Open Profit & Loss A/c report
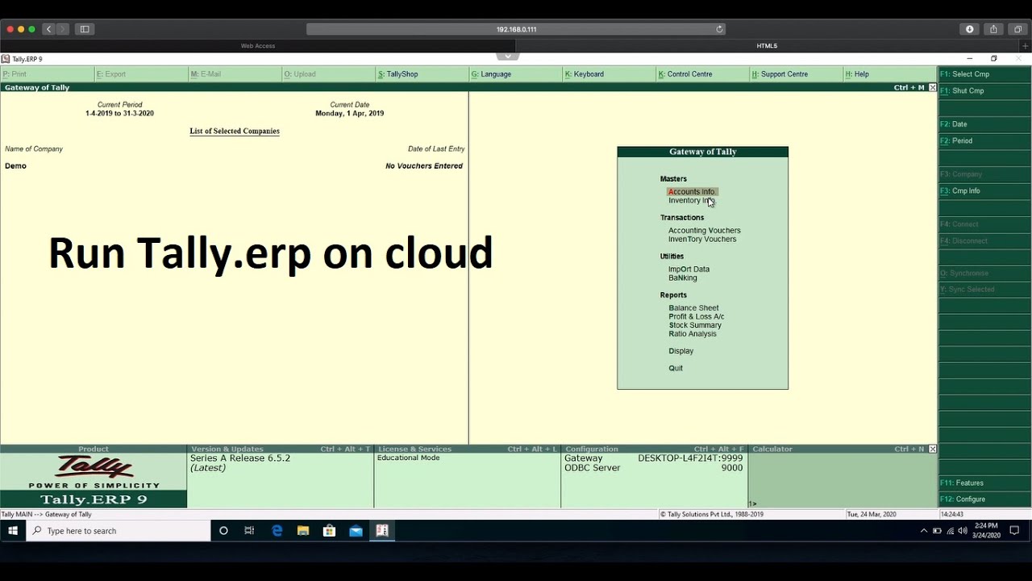Screen dimensions: 1032x581 [x=696, y=316]
